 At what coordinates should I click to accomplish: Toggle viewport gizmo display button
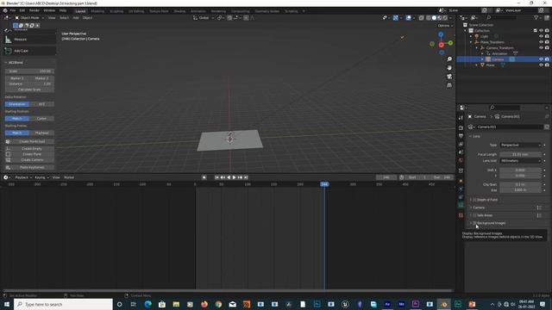(x=395, y=17)
